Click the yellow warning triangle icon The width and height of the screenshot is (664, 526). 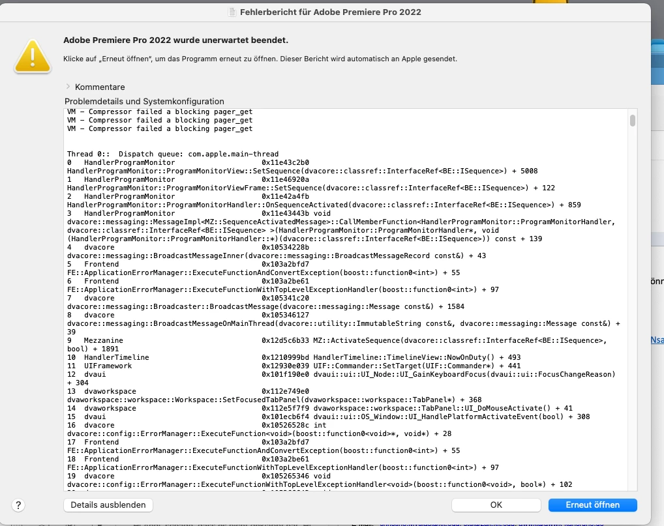(x=33, y=56)
